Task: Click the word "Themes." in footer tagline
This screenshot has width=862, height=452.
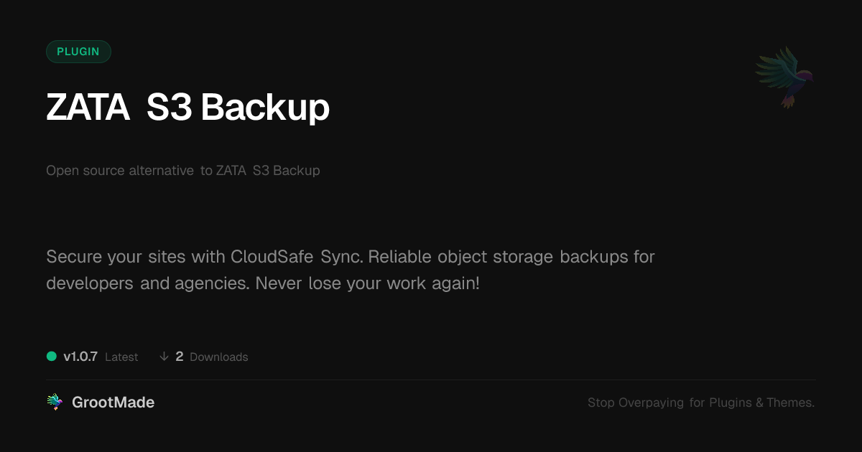Action: [790, 402]
